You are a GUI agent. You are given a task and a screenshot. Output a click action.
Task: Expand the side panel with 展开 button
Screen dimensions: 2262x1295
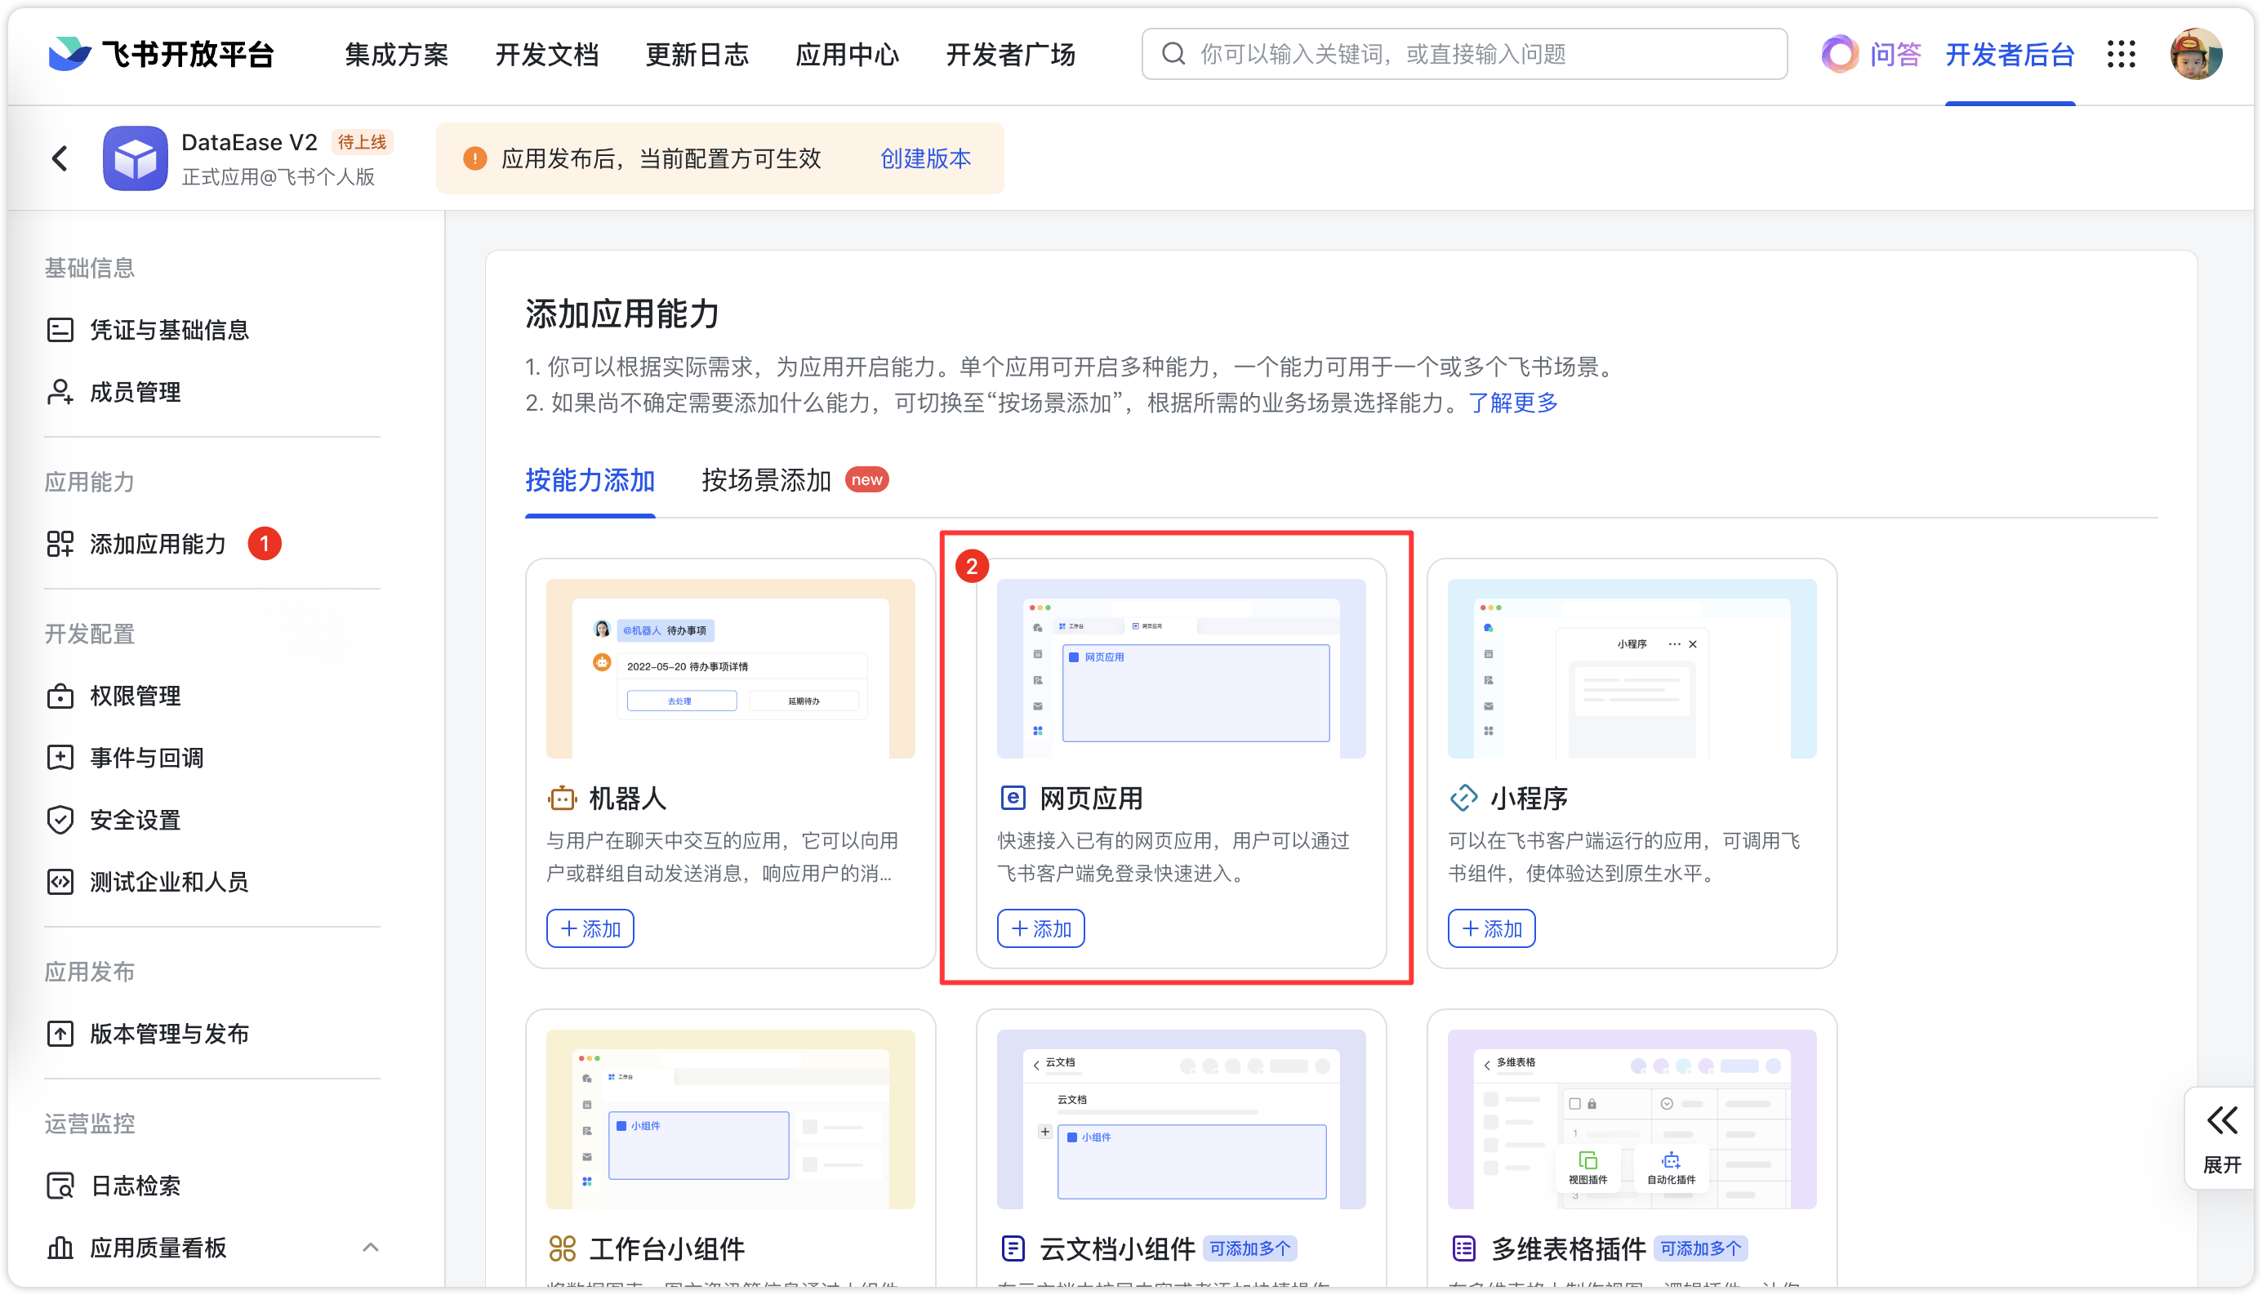pos(2221,1139)
